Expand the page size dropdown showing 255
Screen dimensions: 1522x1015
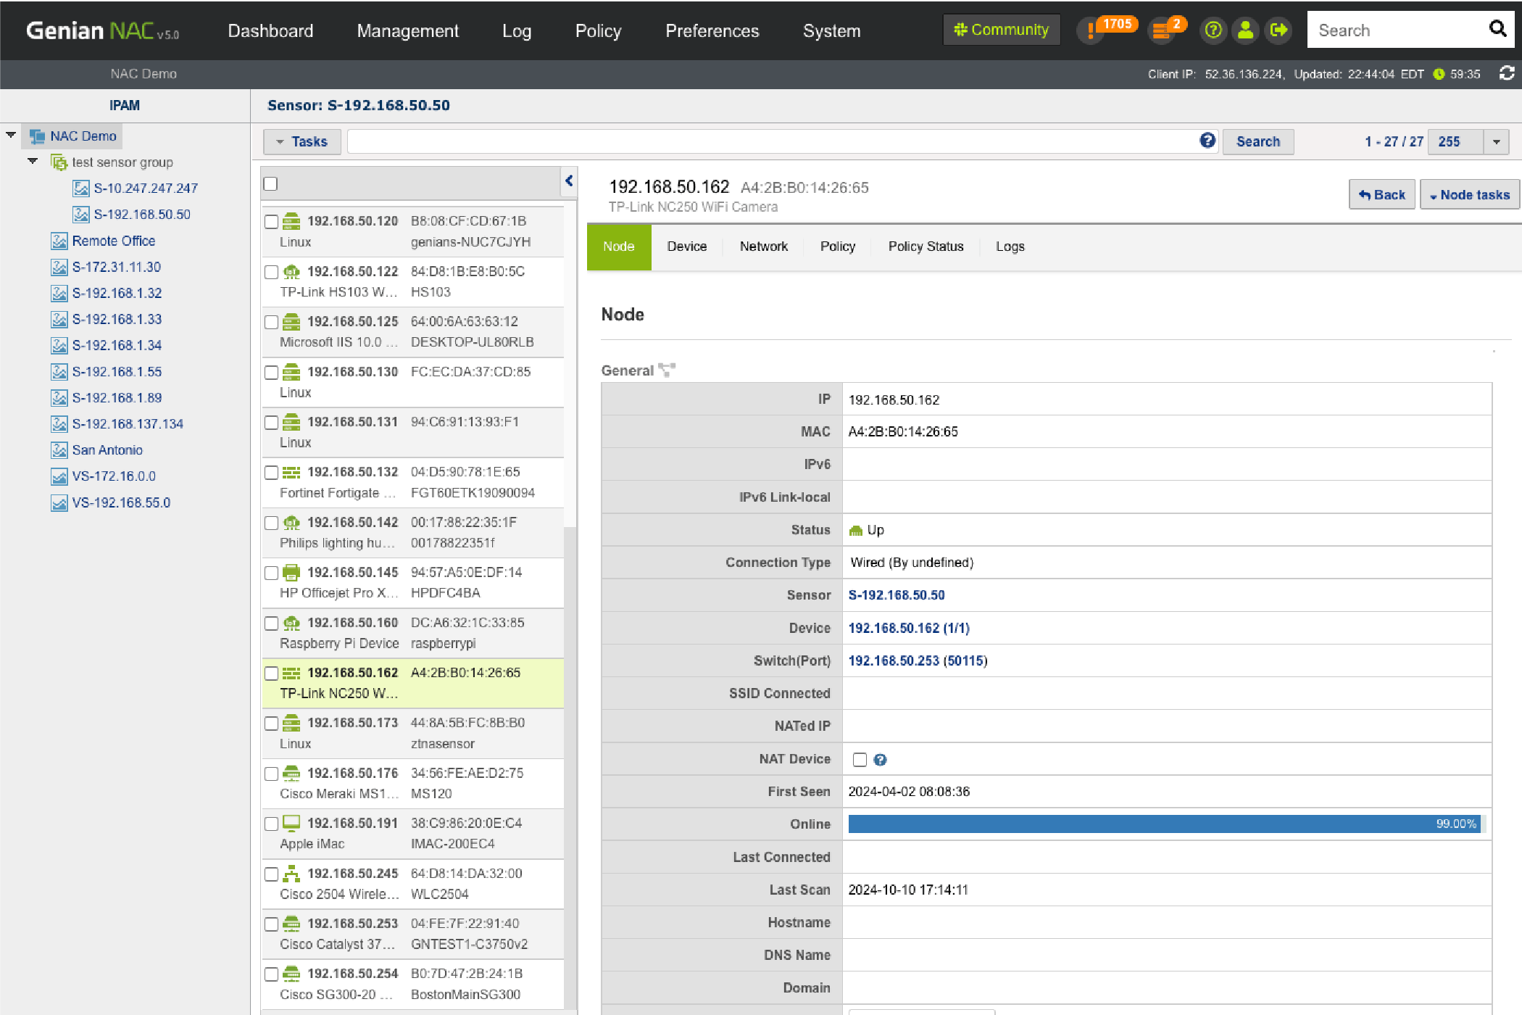click(1496, 142)
